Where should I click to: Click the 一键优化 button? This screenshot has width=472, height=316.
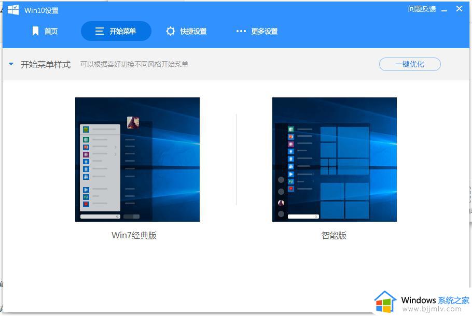point(410,64)
